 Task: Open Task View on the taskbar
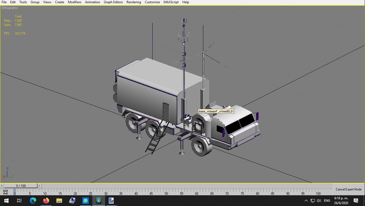click(19, 201)
